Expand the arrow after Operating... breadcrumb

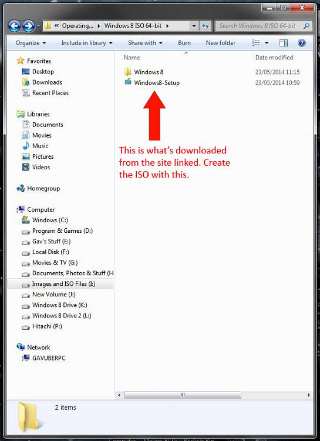click(99, 26)
